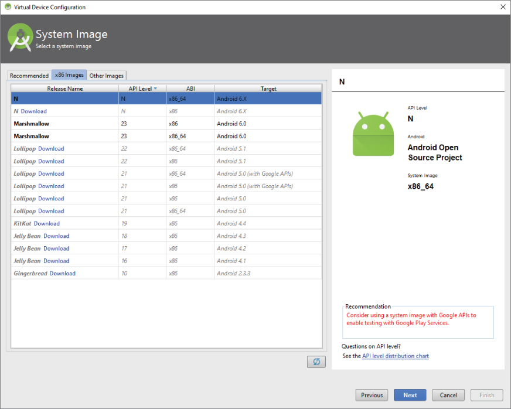Refresh the list of system images
The width and height of the screenshot is (511, 409).
pyautogui.click(x=316, y=362)
